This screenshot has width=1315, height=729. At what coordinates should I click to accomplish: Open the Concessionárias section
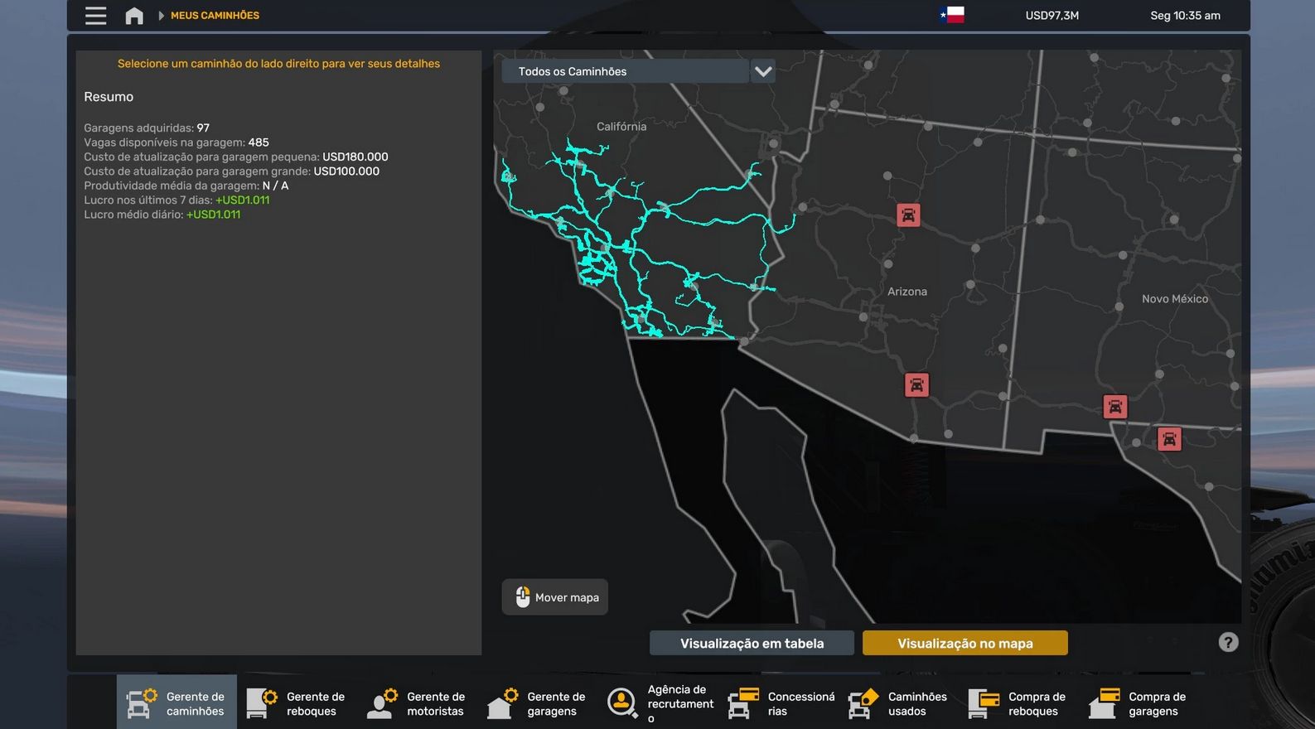(778, 703)
